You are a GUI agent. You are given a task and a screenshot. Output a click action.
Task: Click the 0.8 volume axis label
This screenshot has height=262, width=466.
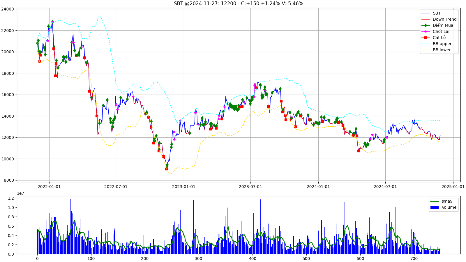[11, 217]
